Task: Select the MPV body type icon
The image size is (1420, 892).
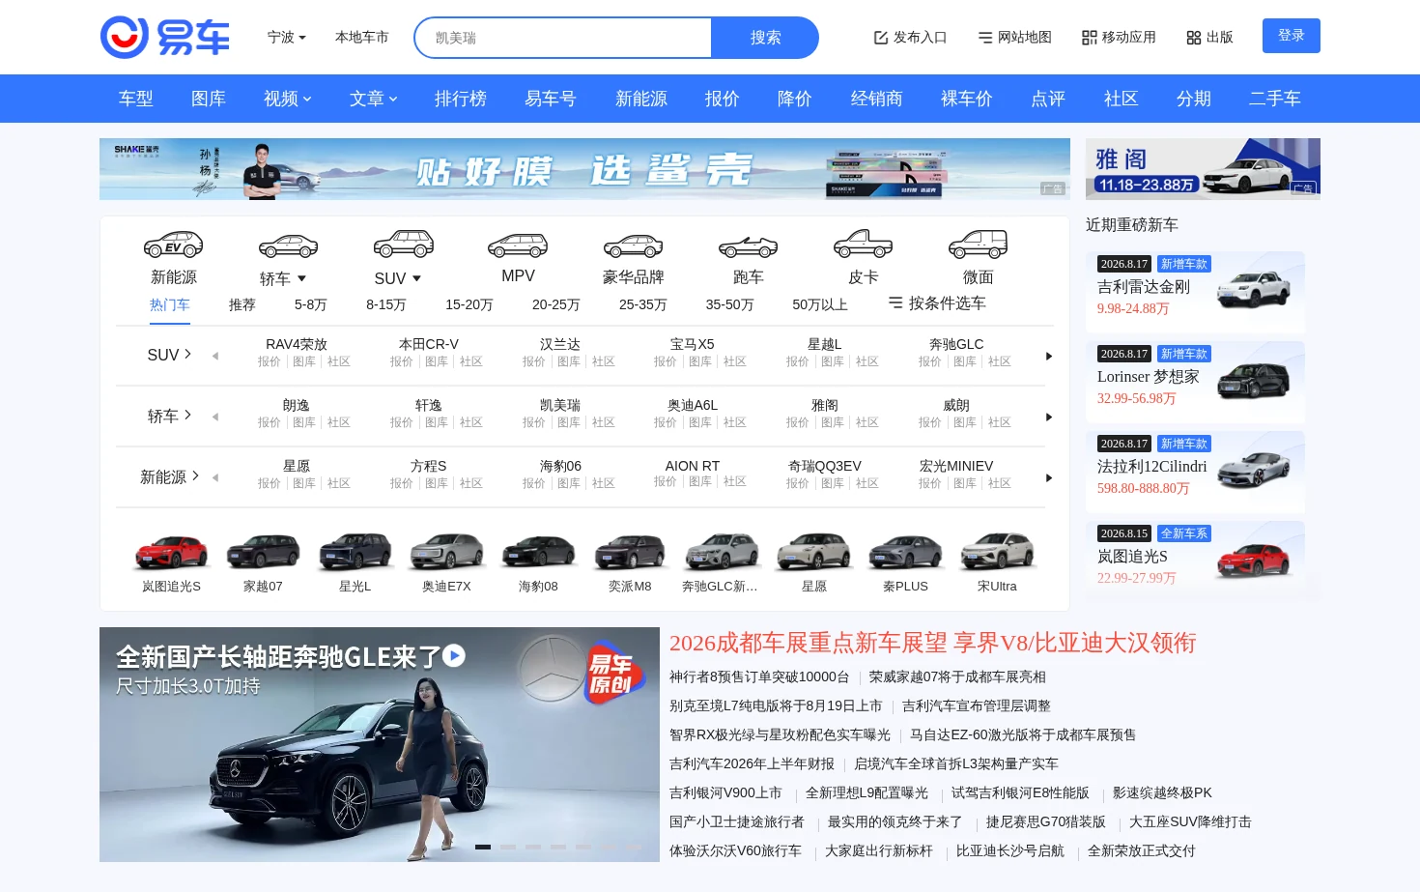Action: 518,245
